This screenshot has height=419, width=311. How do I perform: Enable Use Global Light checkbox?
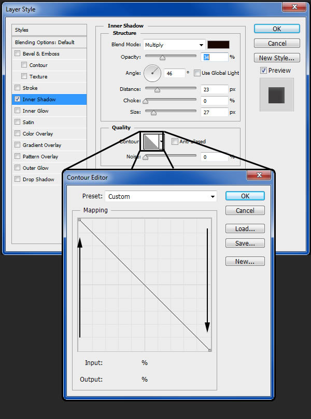coord(197,73)
